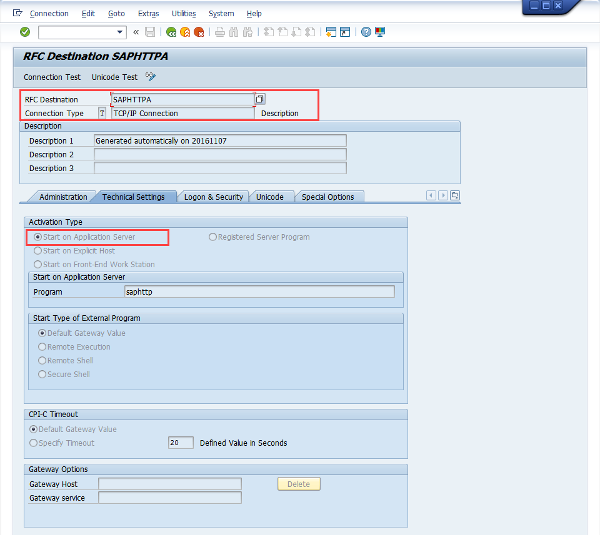Select Specify Timeout radio button
Screen dimensions: 600x535
pos(33,443)
